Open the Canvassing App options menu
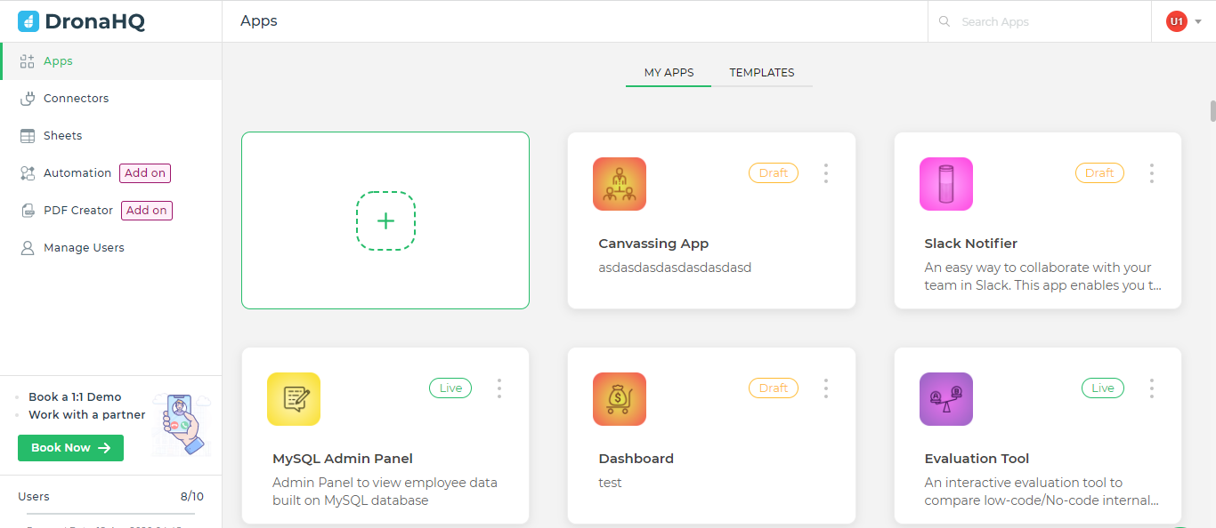This screenshot has height=528, width=1216. pyautogui.click(x=826, y=173)
